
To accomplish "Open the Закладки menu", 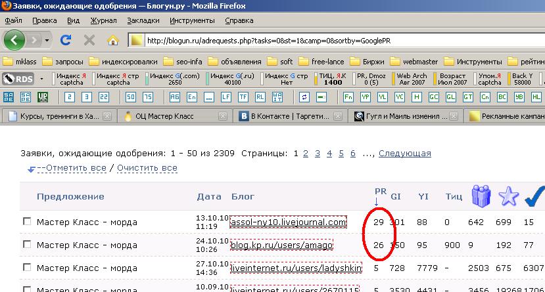I will [143, 20].
